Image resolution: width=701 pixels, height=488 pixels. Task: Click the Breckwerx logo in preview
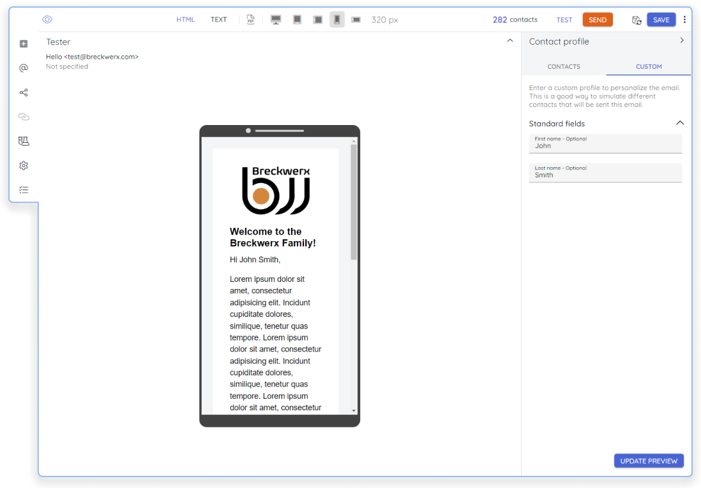pyautogui.click(x=276, y=190)
